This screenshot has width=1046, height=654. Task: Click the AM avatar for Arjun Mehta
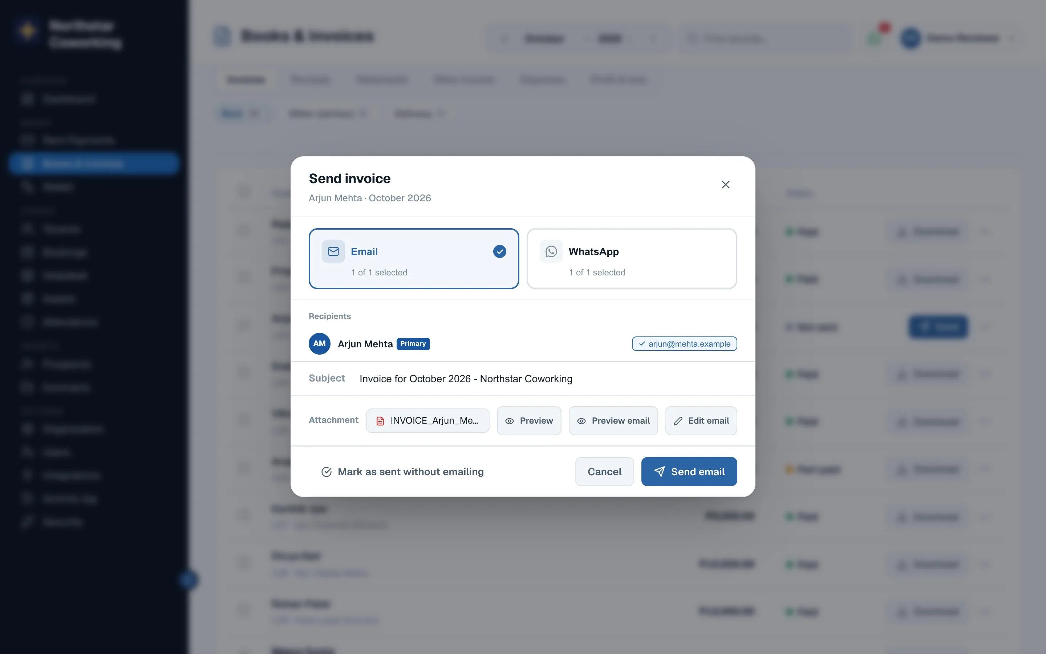point(319,343)
